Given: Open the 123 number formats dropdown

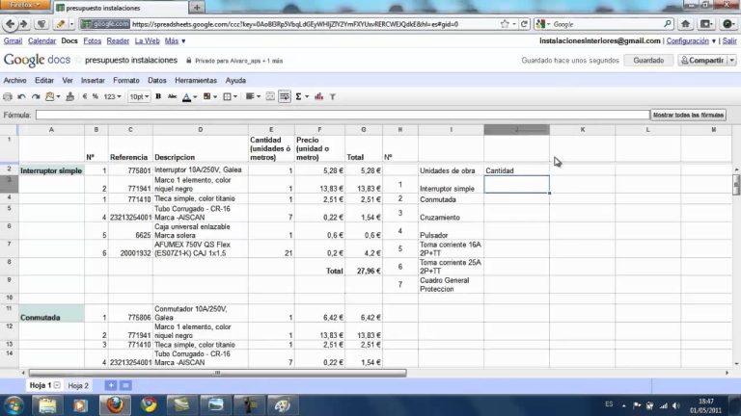Looking at the screenshot, I should pos(112,96).
